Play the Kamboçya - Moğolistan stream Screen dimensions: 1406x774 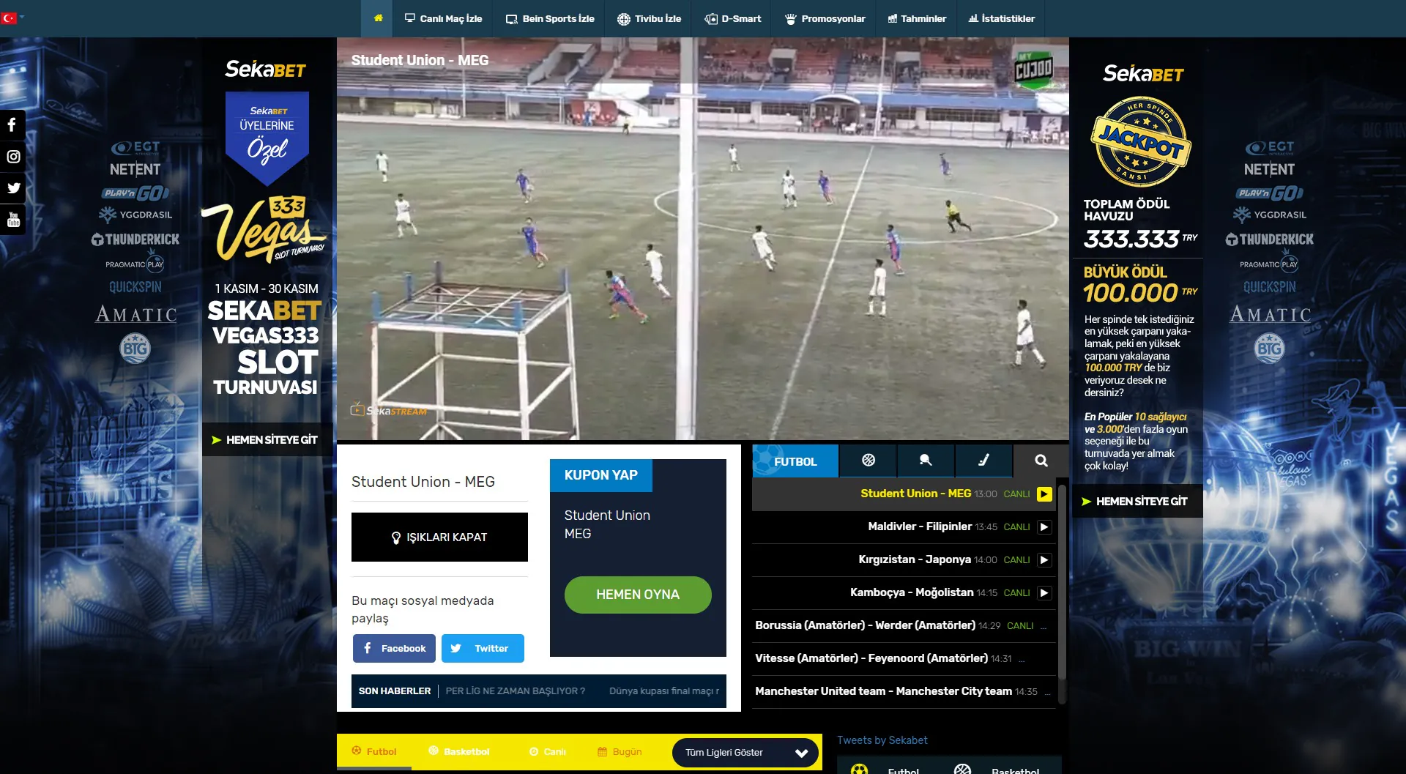click(1044, 593)
